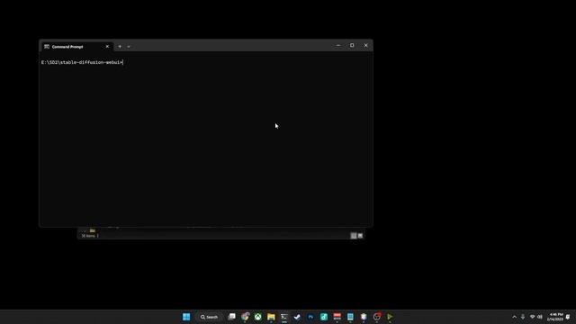Screen dimensions: 576x324
Task: Open Photoshop from the taskbar
Action: point(310,317)
